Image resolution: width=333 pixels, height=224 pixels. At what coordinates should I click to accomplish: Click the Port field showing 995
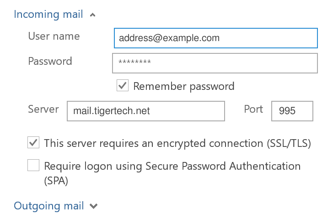(292, 111)
